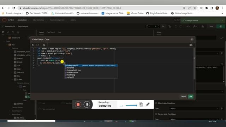Open the Team Development menu
Screen dimensions: 226x127
click(x=58, y=20)
